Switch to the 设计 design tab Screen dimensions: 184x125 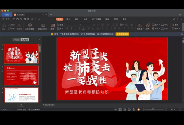pyautogui.click(x=77, y=19)
